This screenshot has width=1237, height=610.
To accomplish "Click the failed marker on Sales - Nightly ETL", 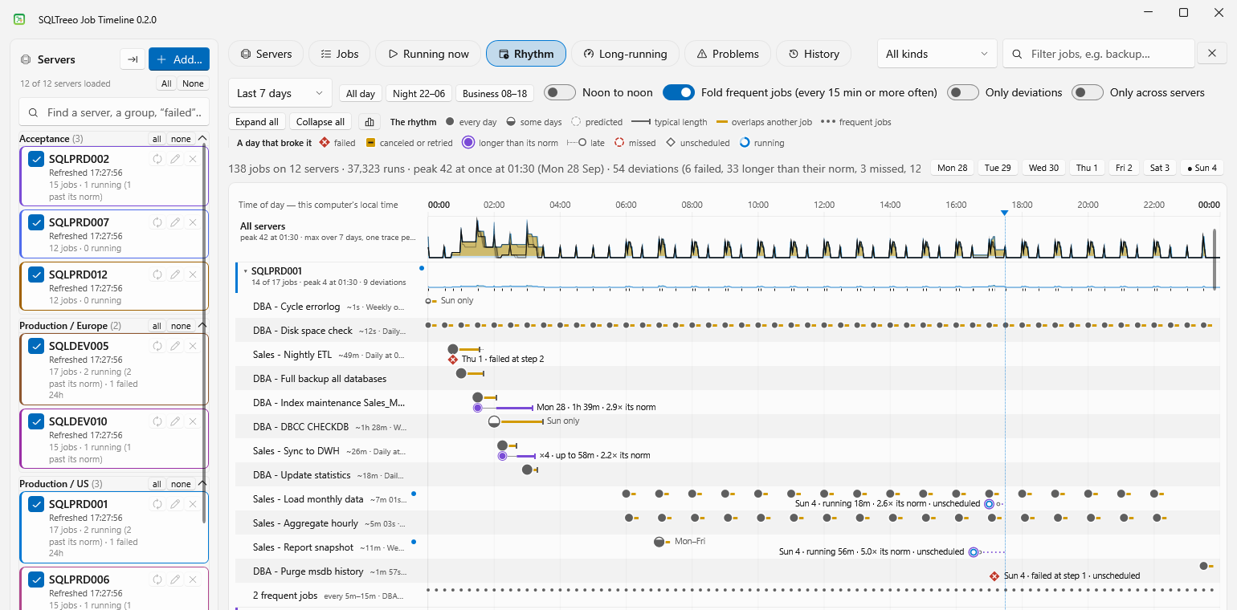I will coord(453,360).
